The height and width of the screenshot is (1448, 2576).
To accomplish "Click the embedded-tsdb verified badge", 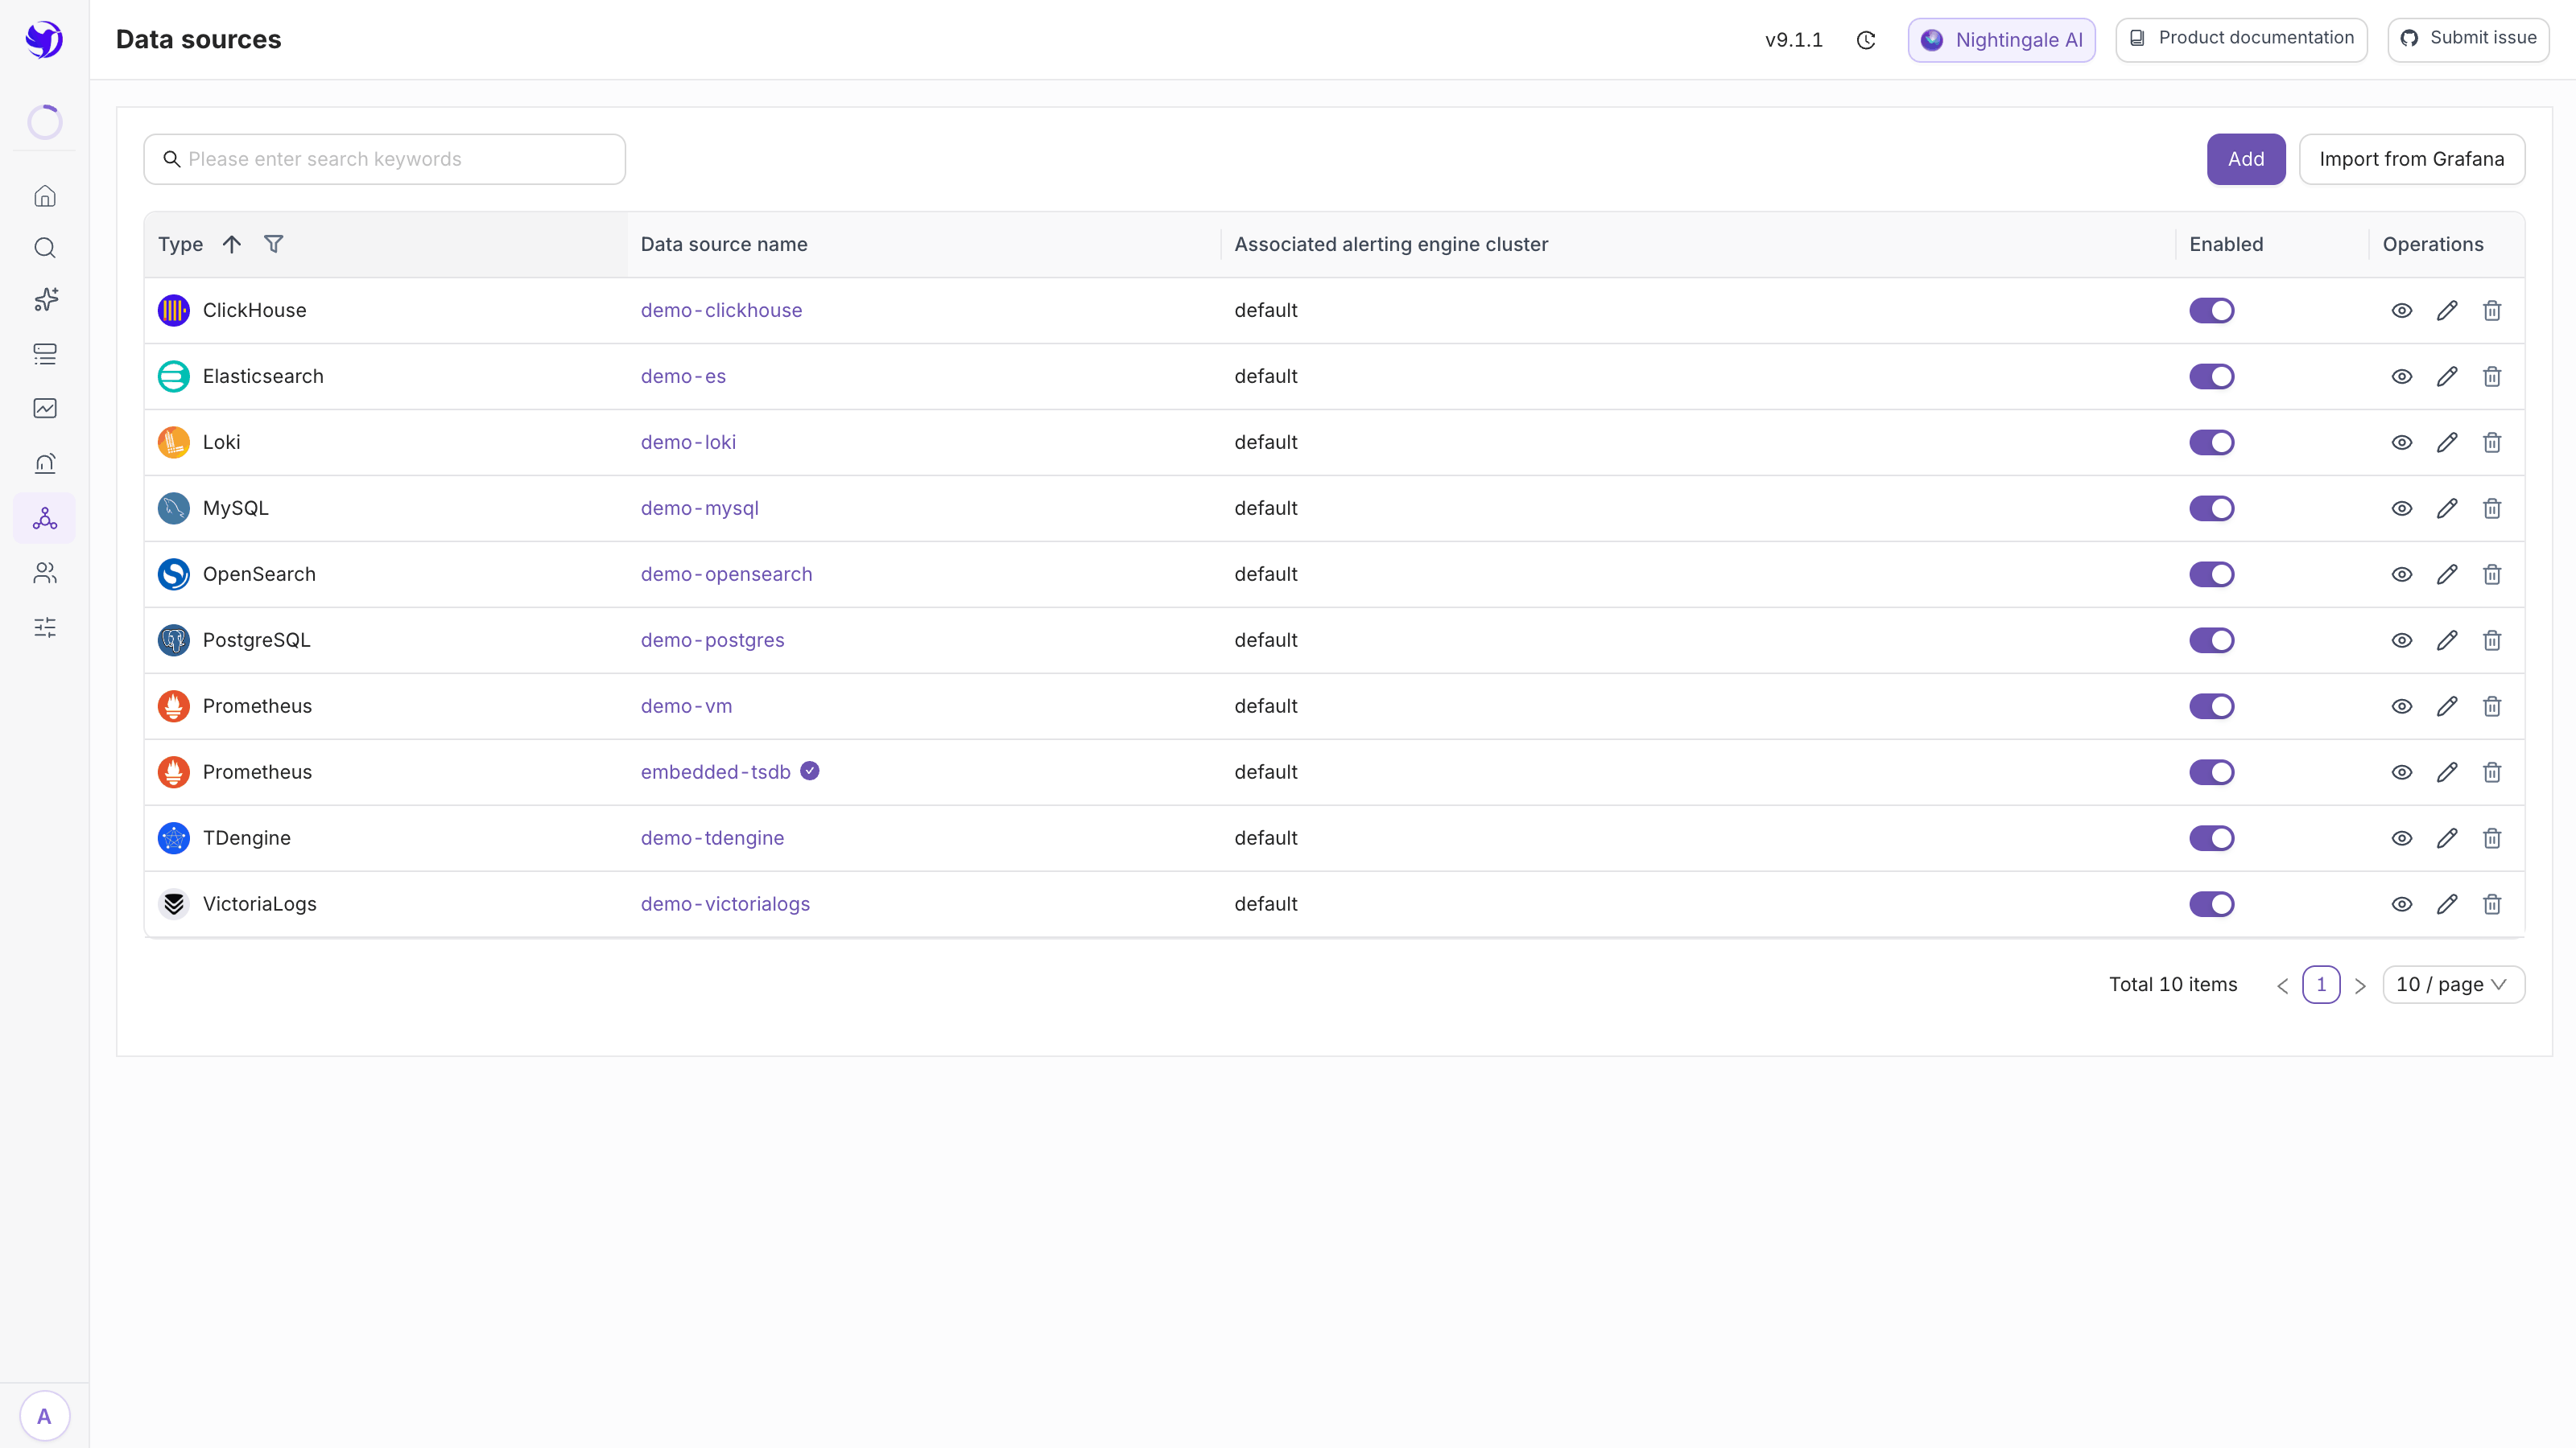I will pos(810,771).
